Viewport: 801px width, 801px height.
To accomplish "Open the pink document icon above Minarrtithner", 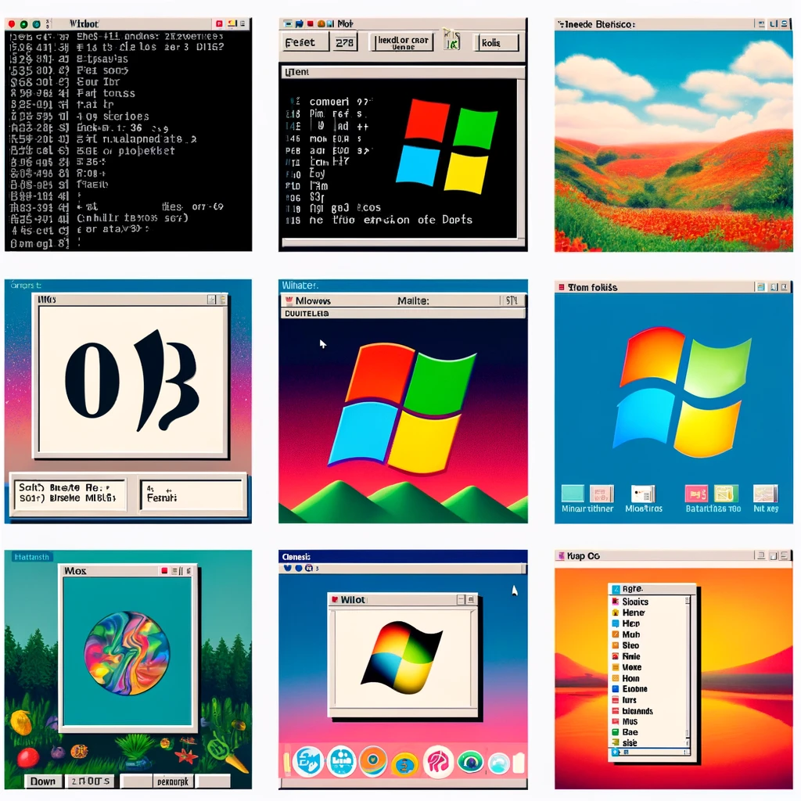I will 602,494.
